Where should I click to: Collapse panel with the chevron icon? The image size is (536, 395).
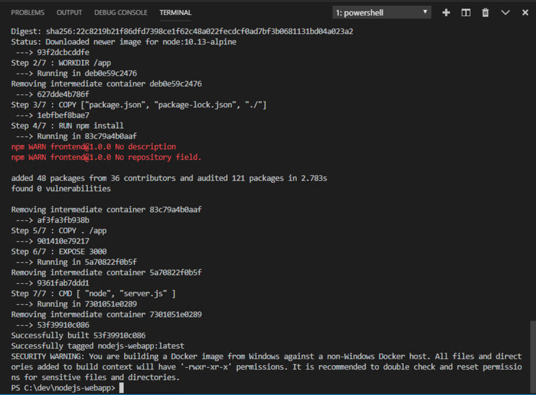(x=505, y=13)
